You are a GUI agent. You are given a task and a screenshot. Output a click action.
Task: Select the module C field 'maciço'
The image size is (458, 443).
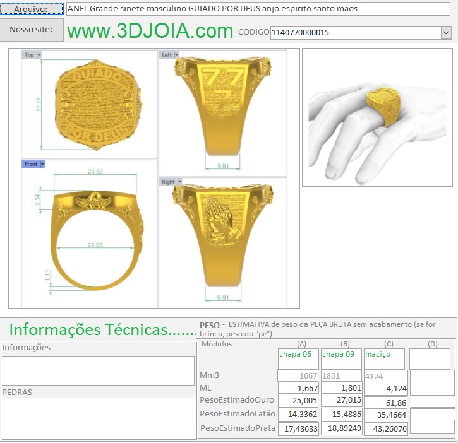pyautogui.click(x=384, y=358)
